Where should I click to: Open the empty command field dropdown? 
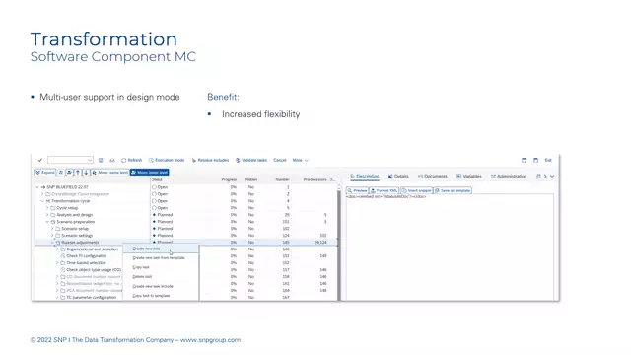(x=90, y=160)
